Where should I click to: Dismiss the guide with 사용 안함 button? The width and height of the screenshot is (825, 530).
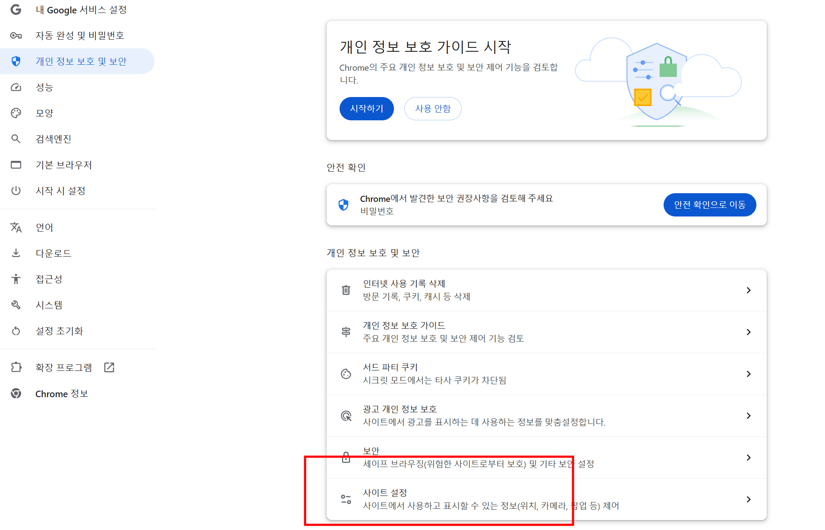pyautogui.click(x=433, y=109)
